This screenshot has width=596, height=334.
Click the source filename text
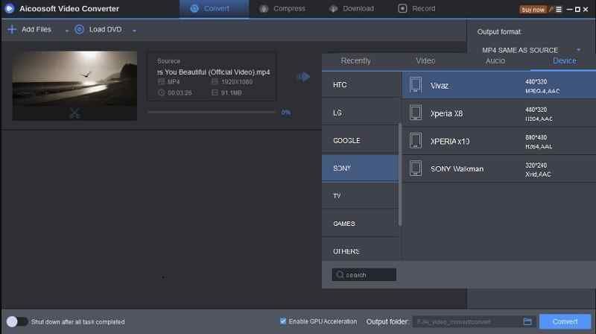click(214, 72)
